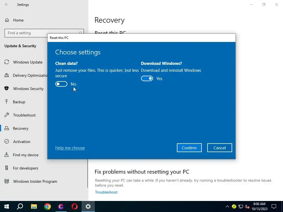This screenshot has width=283, height=212.
Task: Click the purple C app taskbar icon
Action: point(61,206)
